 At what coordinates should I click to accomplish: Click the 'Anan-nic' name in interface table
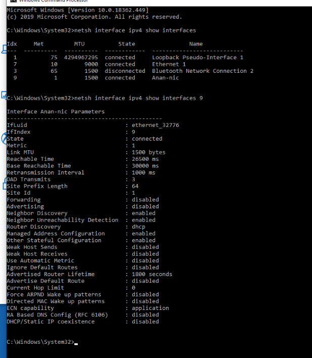[165, 78]
